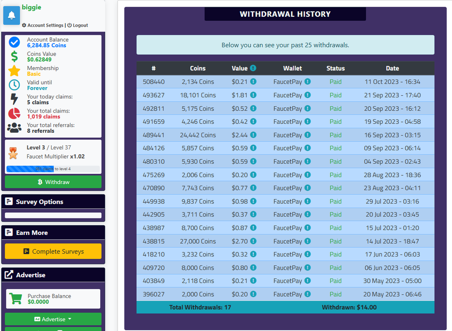The image size is (452, 331).
Task: Open the Advertise dropdown button
Action: 53,319
